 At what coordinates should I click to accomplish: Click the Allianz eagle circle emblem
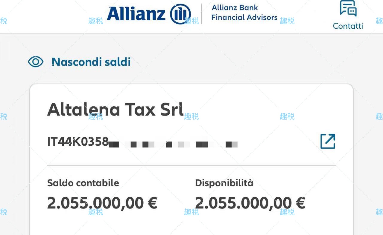(x=180, y=14)
